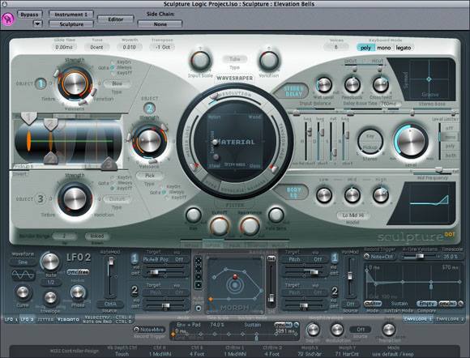Switch to the Envelope 2 tab
Viewport: 470px width, 358px height.
click(449, 319)
